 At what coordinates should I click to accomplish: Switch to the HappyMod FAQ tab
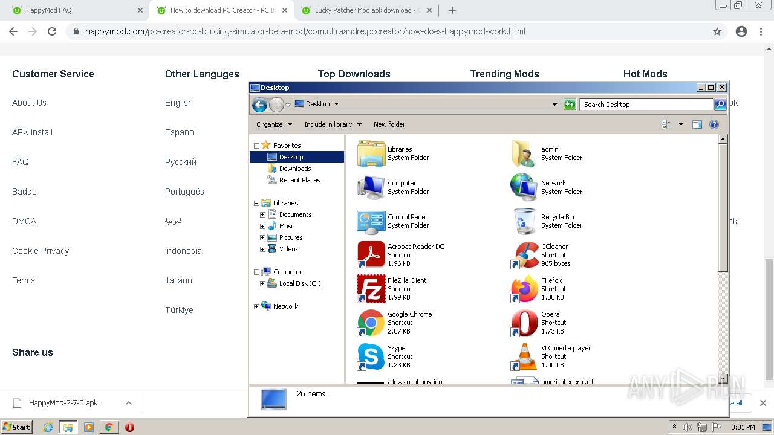point(76,10)
